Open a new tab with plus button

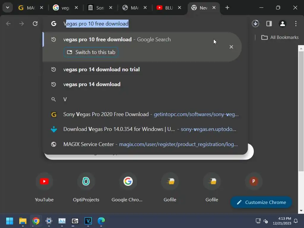click(227, 7)
